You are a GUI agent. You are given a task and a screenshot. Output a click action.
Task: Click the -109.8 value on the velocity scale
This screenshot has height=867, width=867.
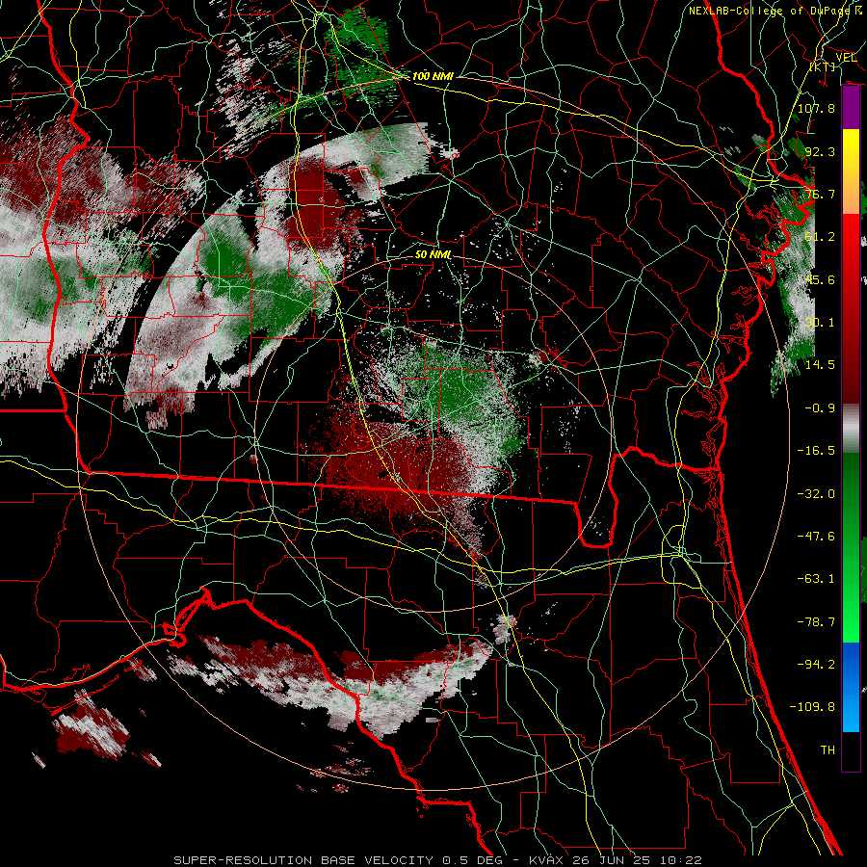click(812, 707)
